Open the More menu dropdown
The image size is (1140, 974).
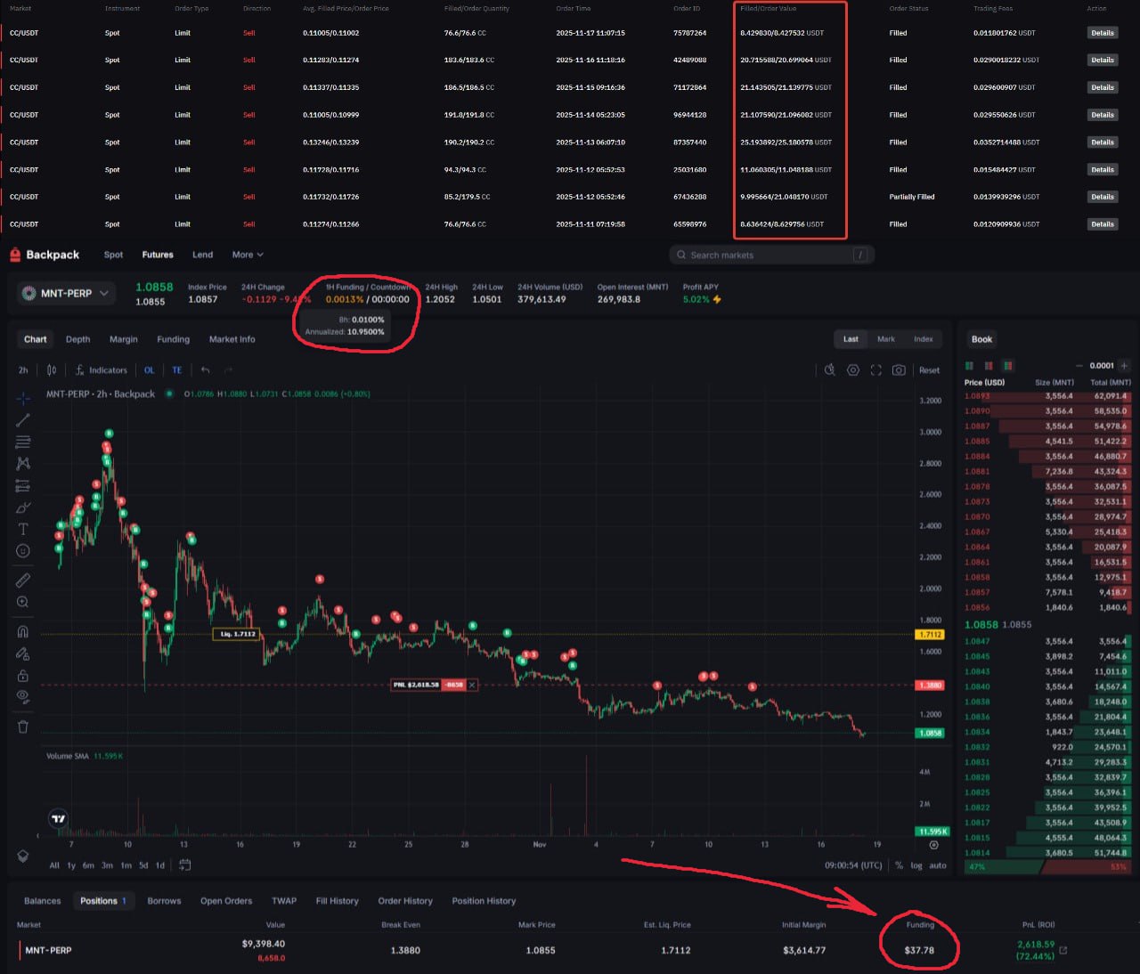pos(248,255)
